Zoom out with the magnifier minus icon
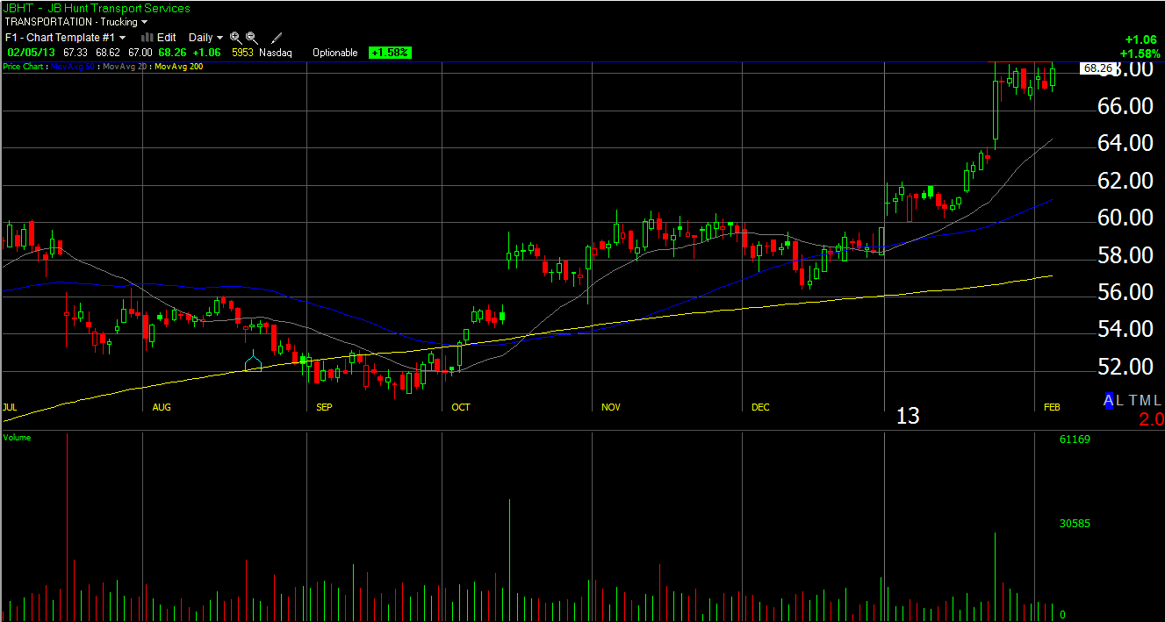 tap(251, 38)
